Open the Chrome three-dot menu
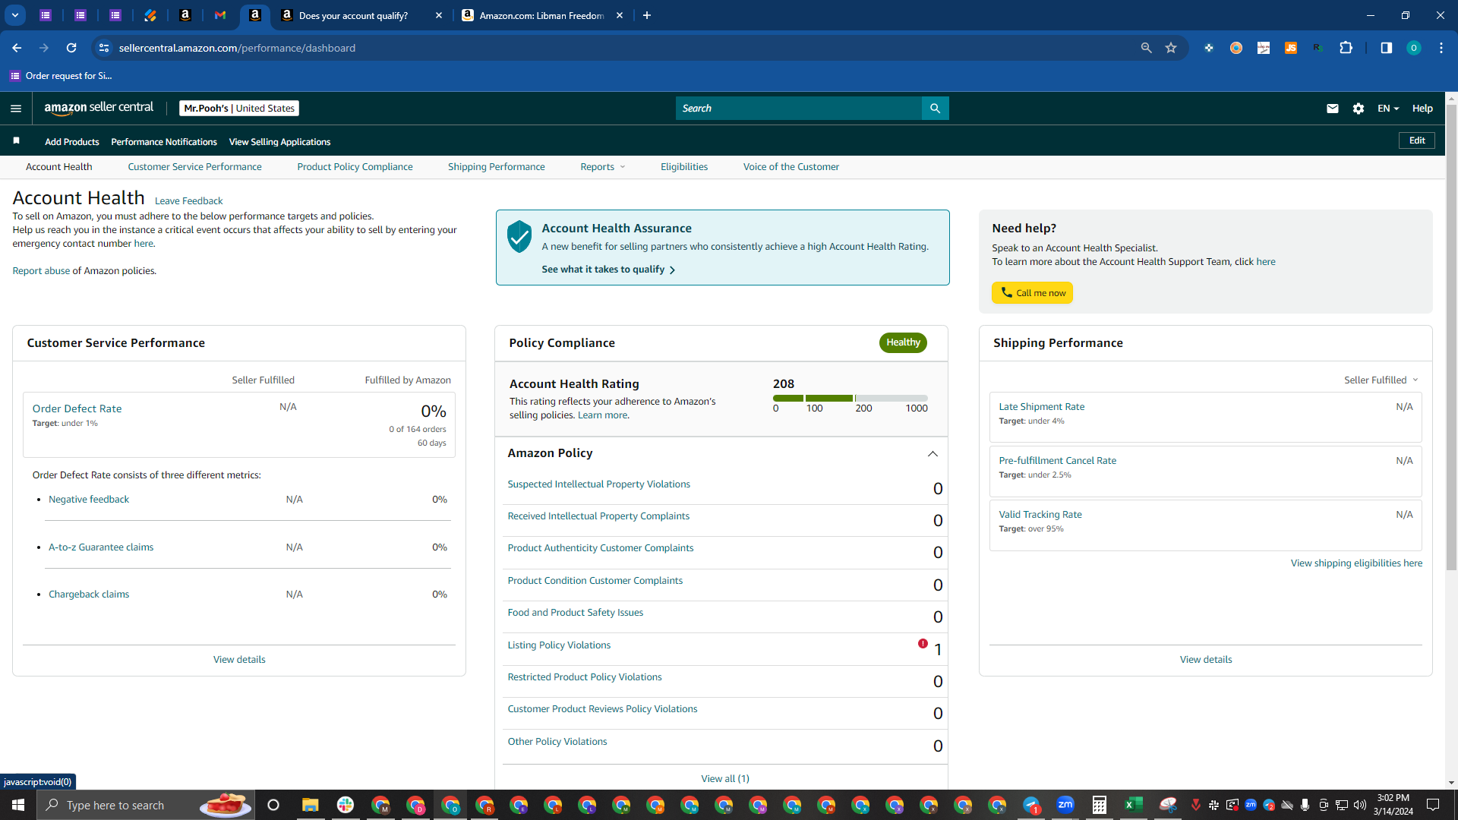Viewport: 1458px width, 820px height. 1441,48
